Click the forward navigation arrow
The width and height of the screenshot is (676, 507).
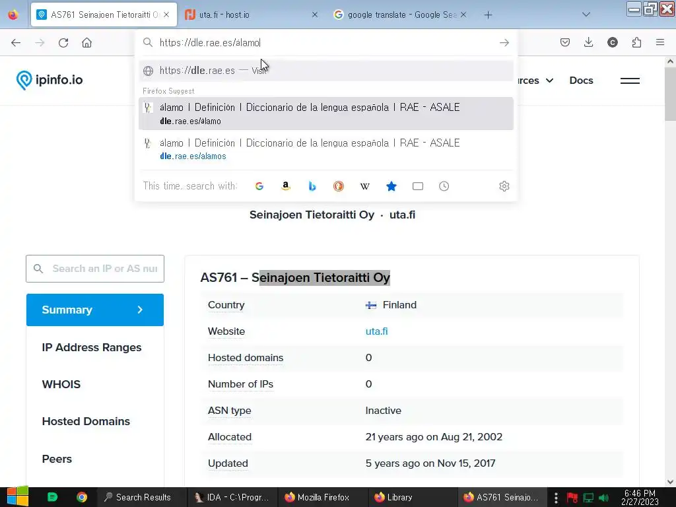click(x=40, y=43)
